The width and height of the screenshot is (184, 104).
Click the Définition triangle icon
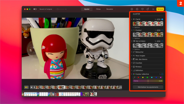pos(134,70)
